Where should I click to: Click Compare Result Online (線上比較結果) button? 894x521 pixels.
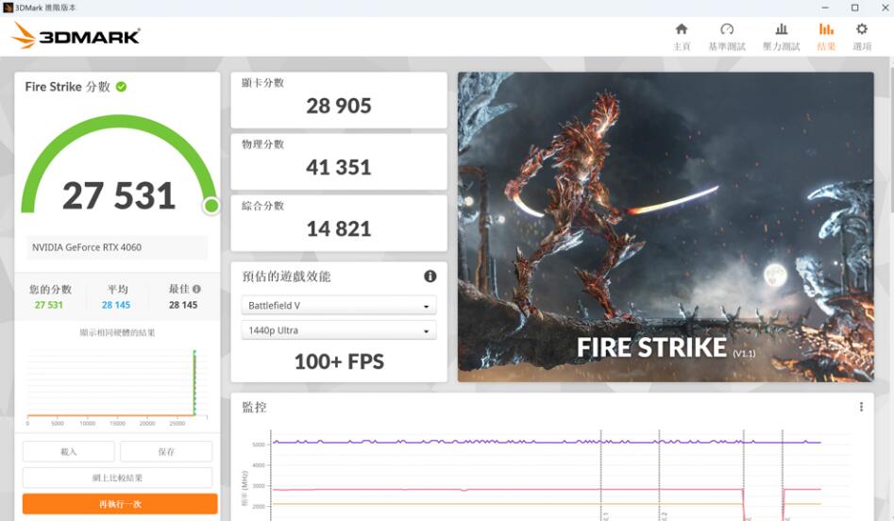click(117, 478)
